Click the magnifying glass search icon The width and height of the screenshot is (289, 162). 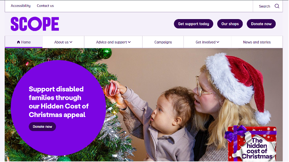tap(277, 6)
